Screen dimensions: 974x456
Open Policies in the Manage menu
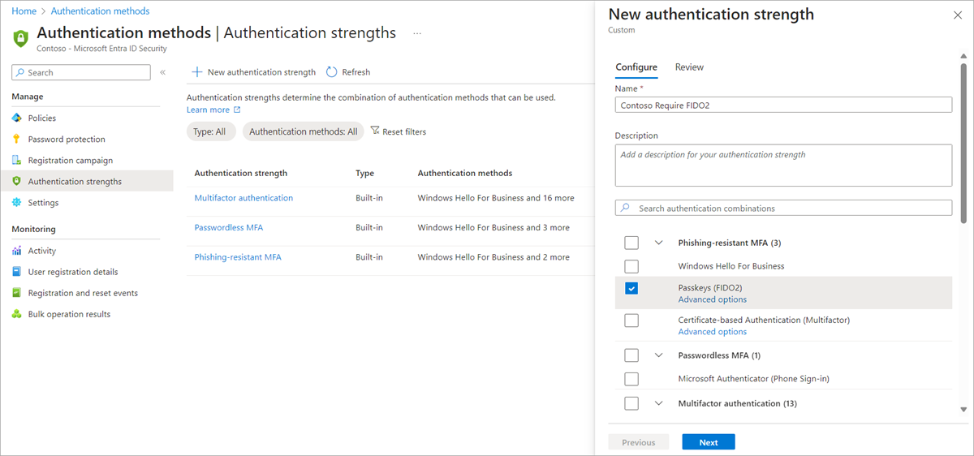click(x=42, y=118)
